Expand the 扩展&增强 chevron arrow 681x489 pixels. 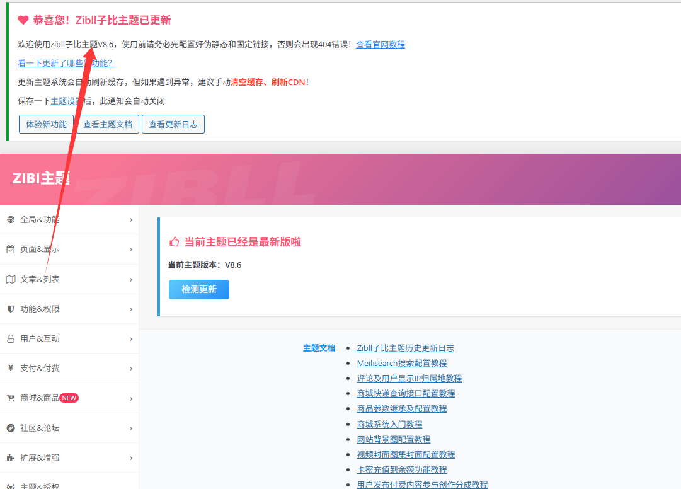coord(131,457)
